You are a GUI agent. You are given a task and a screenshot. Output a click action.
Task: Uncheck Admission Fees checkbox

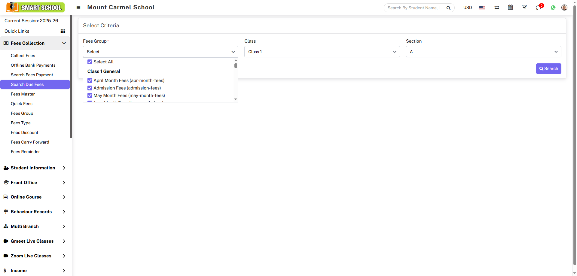pos(90,88)
